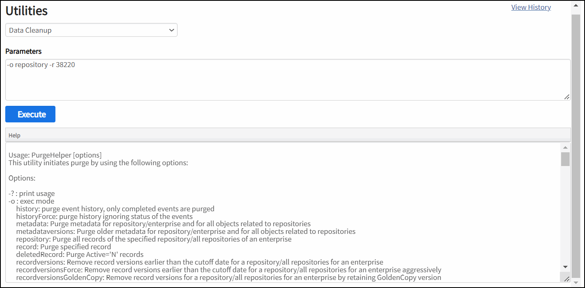585x288 pixels.
Task: Click the "Usage: PurgeHelper [options]" help line
Action: 55,155
